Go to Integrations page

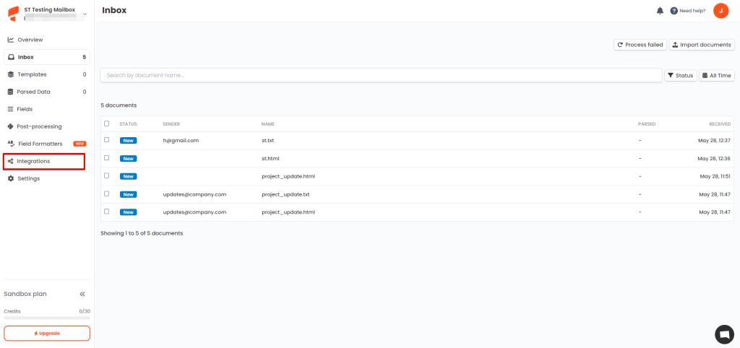tap(33, 161)
